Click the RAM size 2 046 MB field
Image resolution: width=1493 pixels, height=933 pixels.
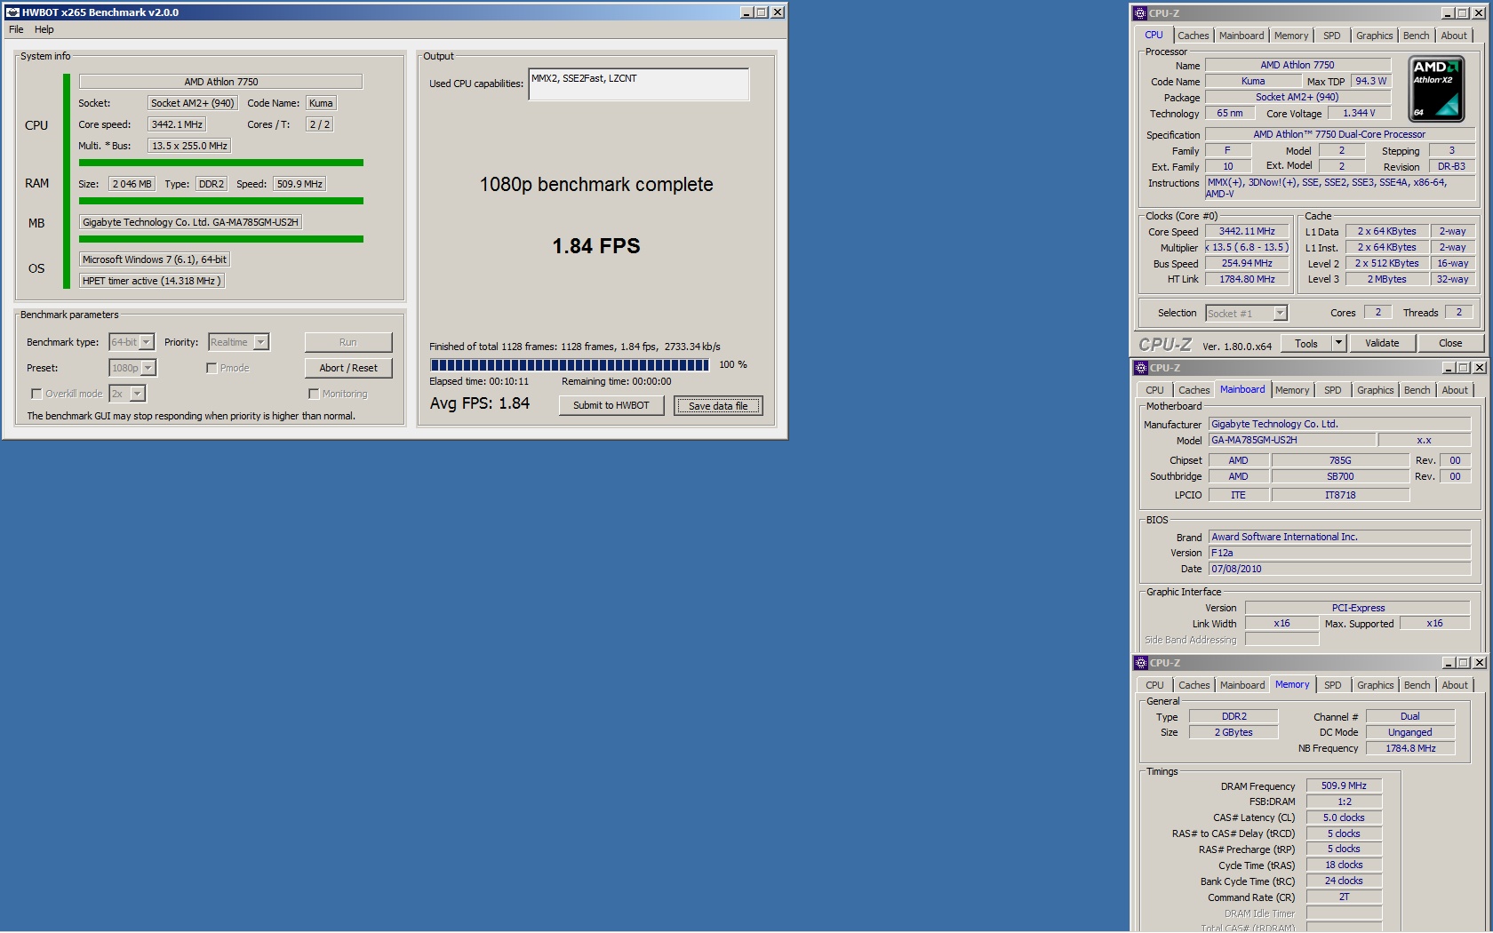[x=132, y=184]
